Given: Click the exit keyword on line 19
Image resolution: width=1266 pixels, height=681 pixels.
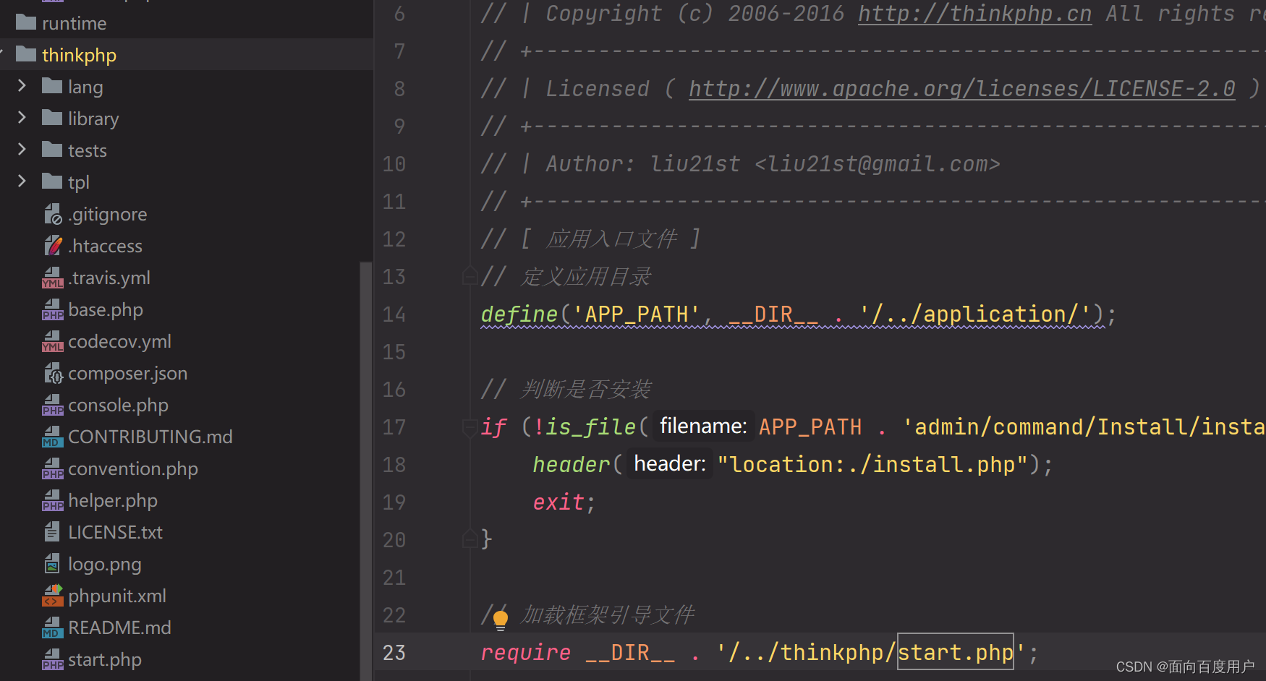Looking at the screenshot, I should (558, 502).
